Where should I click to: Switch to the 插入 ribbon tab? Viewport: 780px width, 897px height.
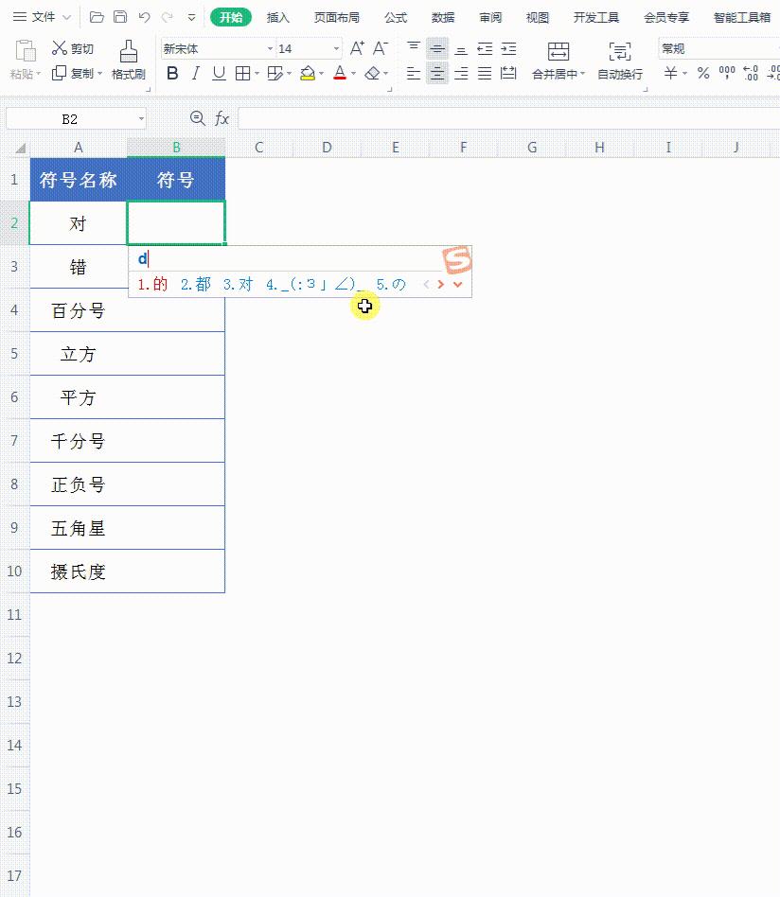coord(277,16)
